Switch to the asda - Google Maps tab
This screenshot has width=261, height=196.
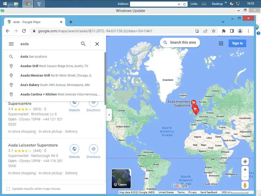35,22
